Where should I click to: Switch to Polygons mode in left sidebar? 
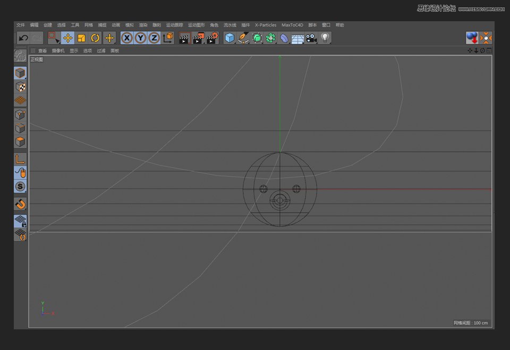(x=20, y=142)
